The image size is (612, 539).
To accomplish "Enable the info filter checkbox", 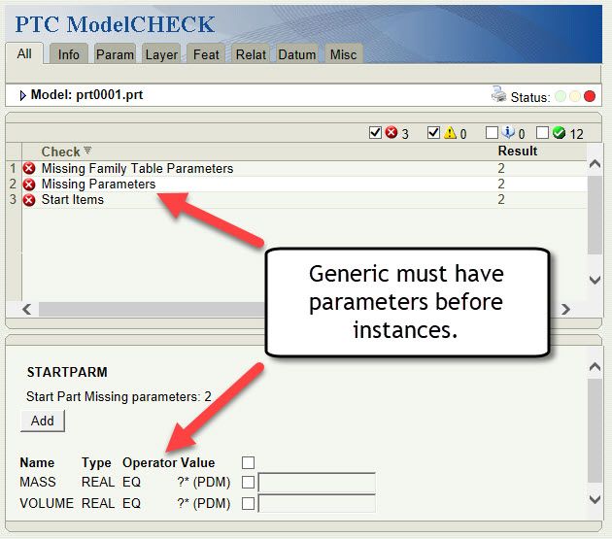I will (492, 133).
